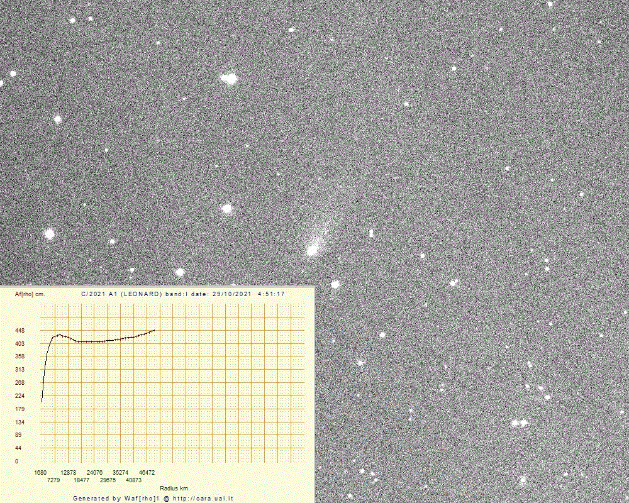Image resolution: width=629 pixels, height=503 pixels.
Task: Click the Af[rho] cm. axis label
Action: tap(30, 294)
